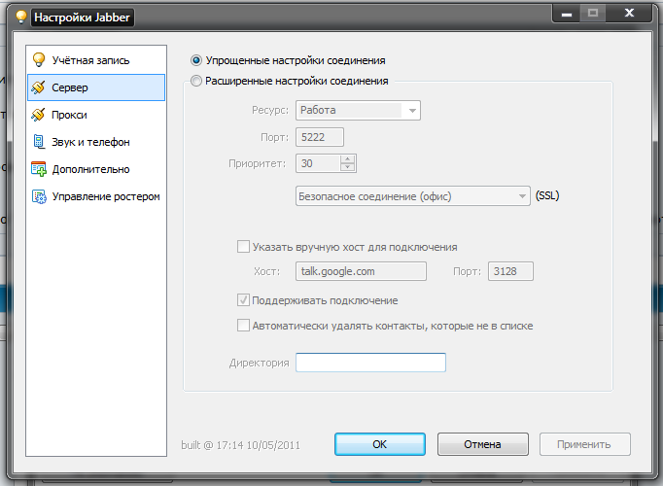Click the lightbulb icon next to Учётная запись
Image resolution: width=663 pixels, height=486 pixels.
pyautogui.click(x=39, y=60)
